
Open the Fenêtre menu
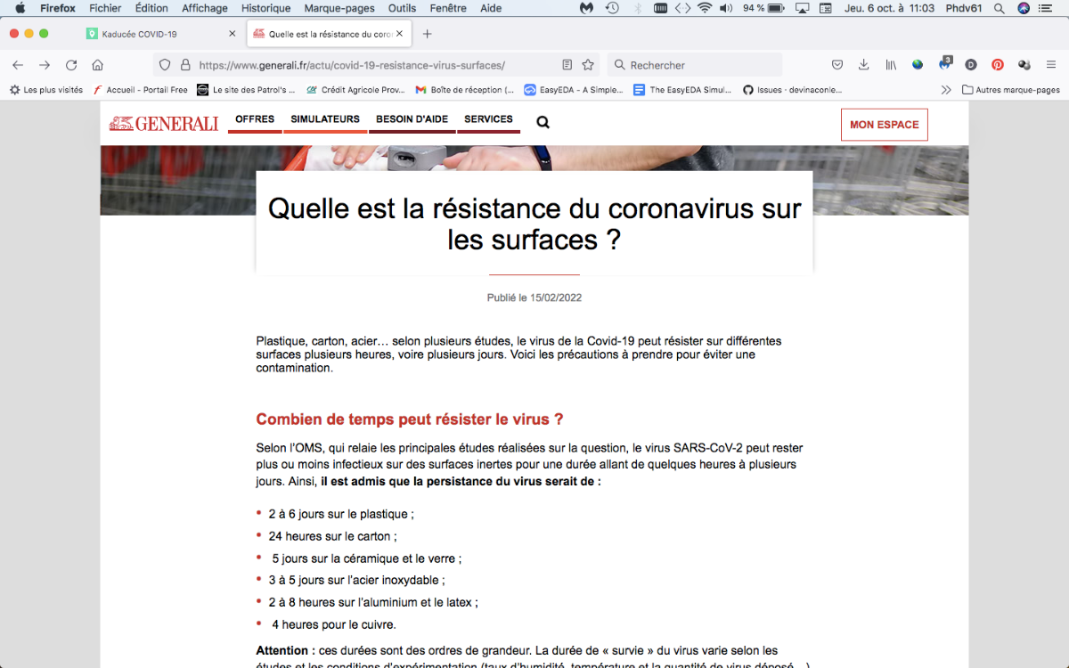(x=448, y=8)
